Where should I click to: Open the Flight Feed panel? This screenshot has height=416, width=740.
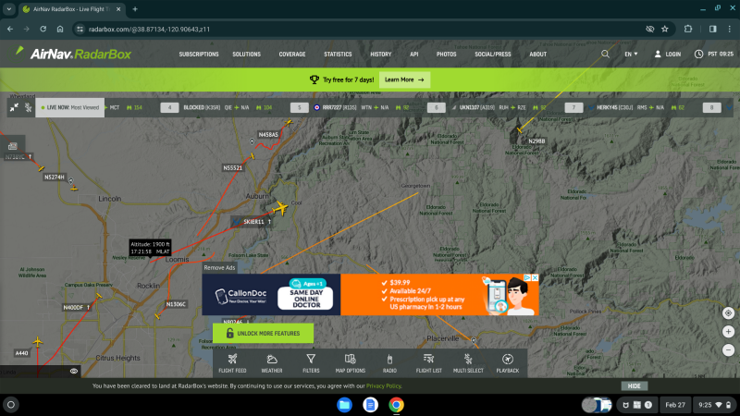pos(232,363)
